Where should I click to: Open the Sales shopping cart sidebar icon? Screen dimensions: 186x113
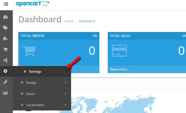pyautogui.click(x=6, y=49)
